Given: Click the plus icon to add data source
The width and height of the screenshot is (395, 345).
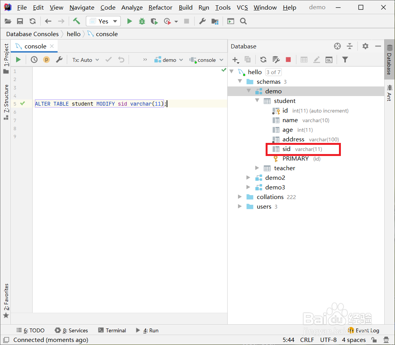Looking at the screenshot, I should (235, 60).
